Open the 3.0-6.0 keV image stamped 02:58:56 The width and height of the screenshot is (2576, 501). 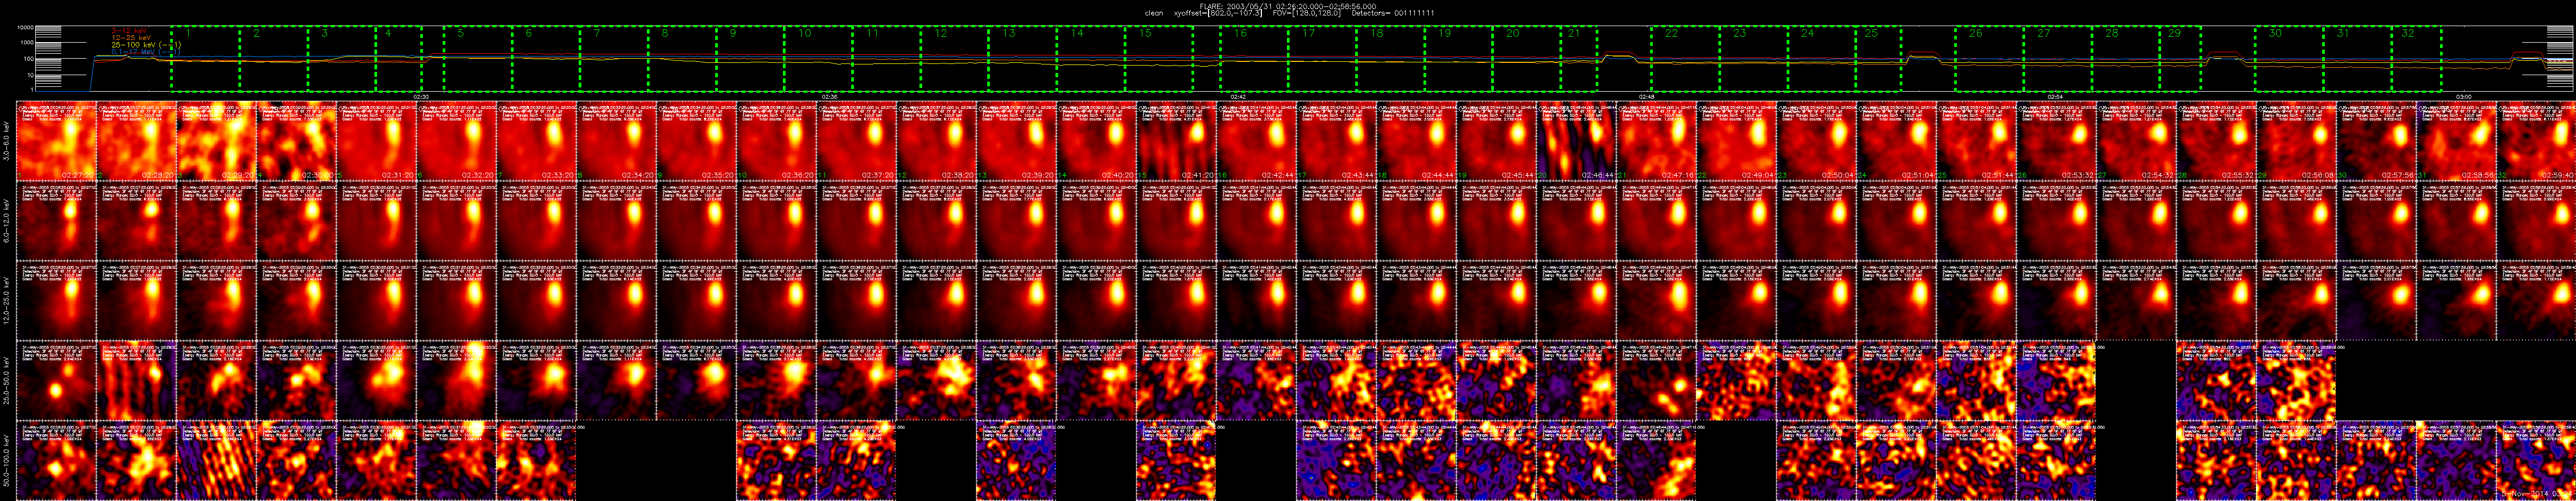[2457, 141]
